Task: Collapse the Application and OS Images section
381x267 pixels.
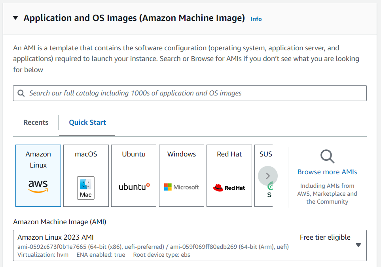Action: click(x=15, y=18)
